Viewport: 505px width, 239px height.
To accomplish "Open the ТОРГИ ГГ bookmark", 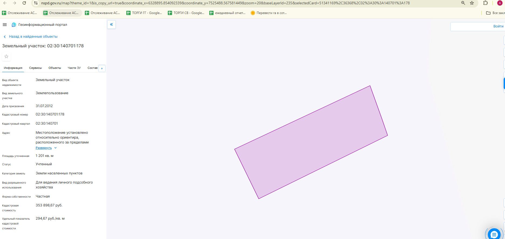I will (x=144, y=13).
